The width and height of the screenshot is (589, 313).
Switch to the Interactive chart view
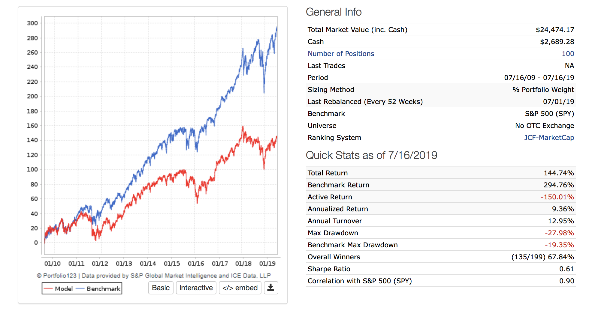pos(196,288)
